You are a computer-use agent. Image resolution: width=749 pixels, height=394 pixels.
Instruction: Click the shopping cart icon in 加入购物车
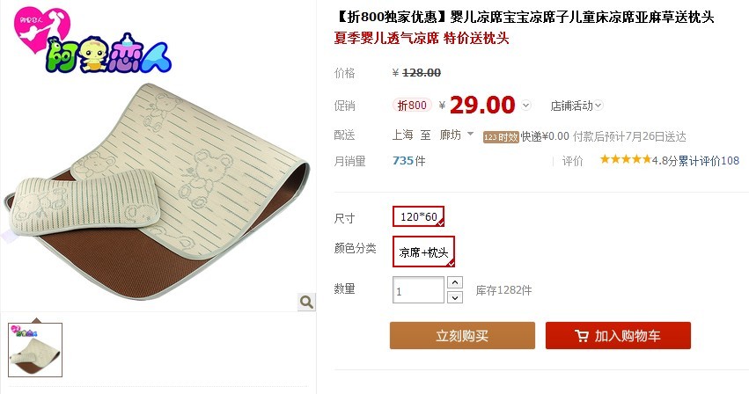[582, 336]
